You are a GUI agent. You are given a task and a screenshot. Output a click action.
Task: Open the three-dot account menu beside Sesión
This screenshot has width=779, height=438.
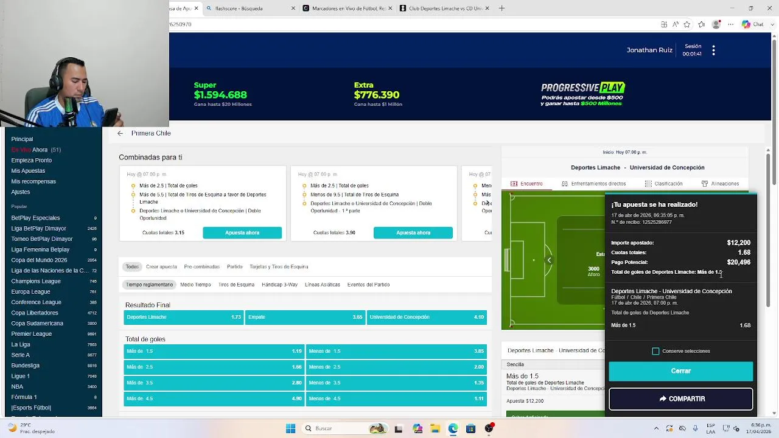point(713,50)
